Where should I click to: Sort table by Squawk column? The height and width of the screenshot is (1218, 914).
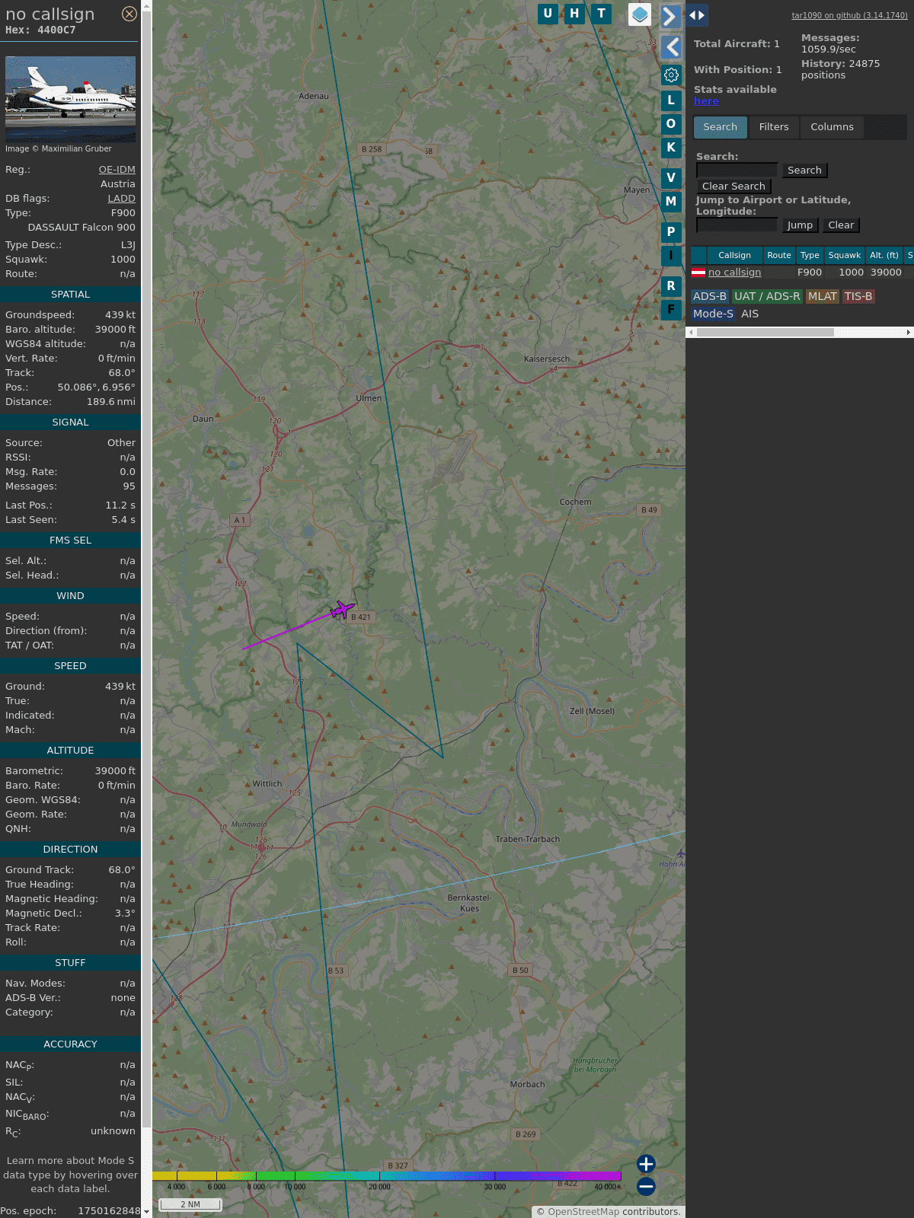(845, 256)
